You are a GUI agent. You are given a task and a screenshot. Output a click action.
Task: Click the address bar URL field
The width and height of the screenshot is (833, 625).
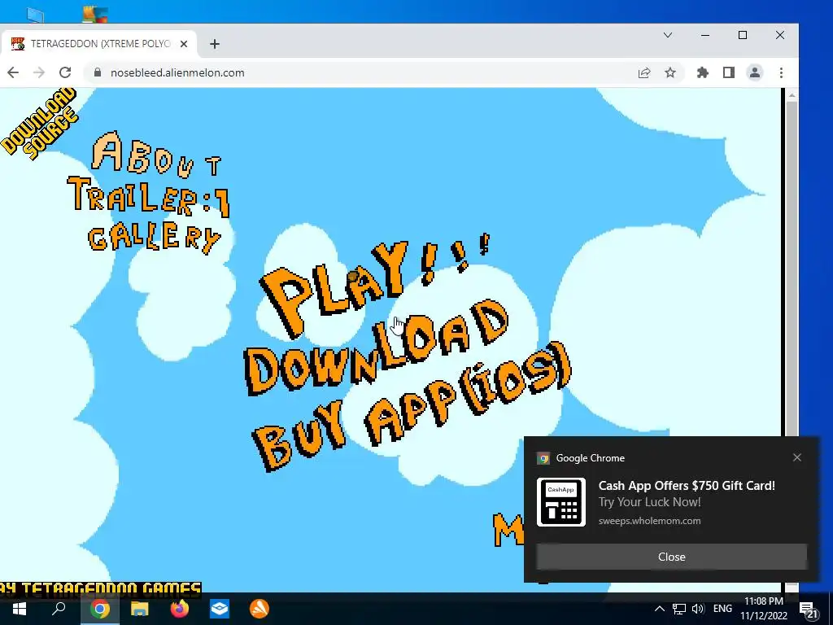(361, 72)
